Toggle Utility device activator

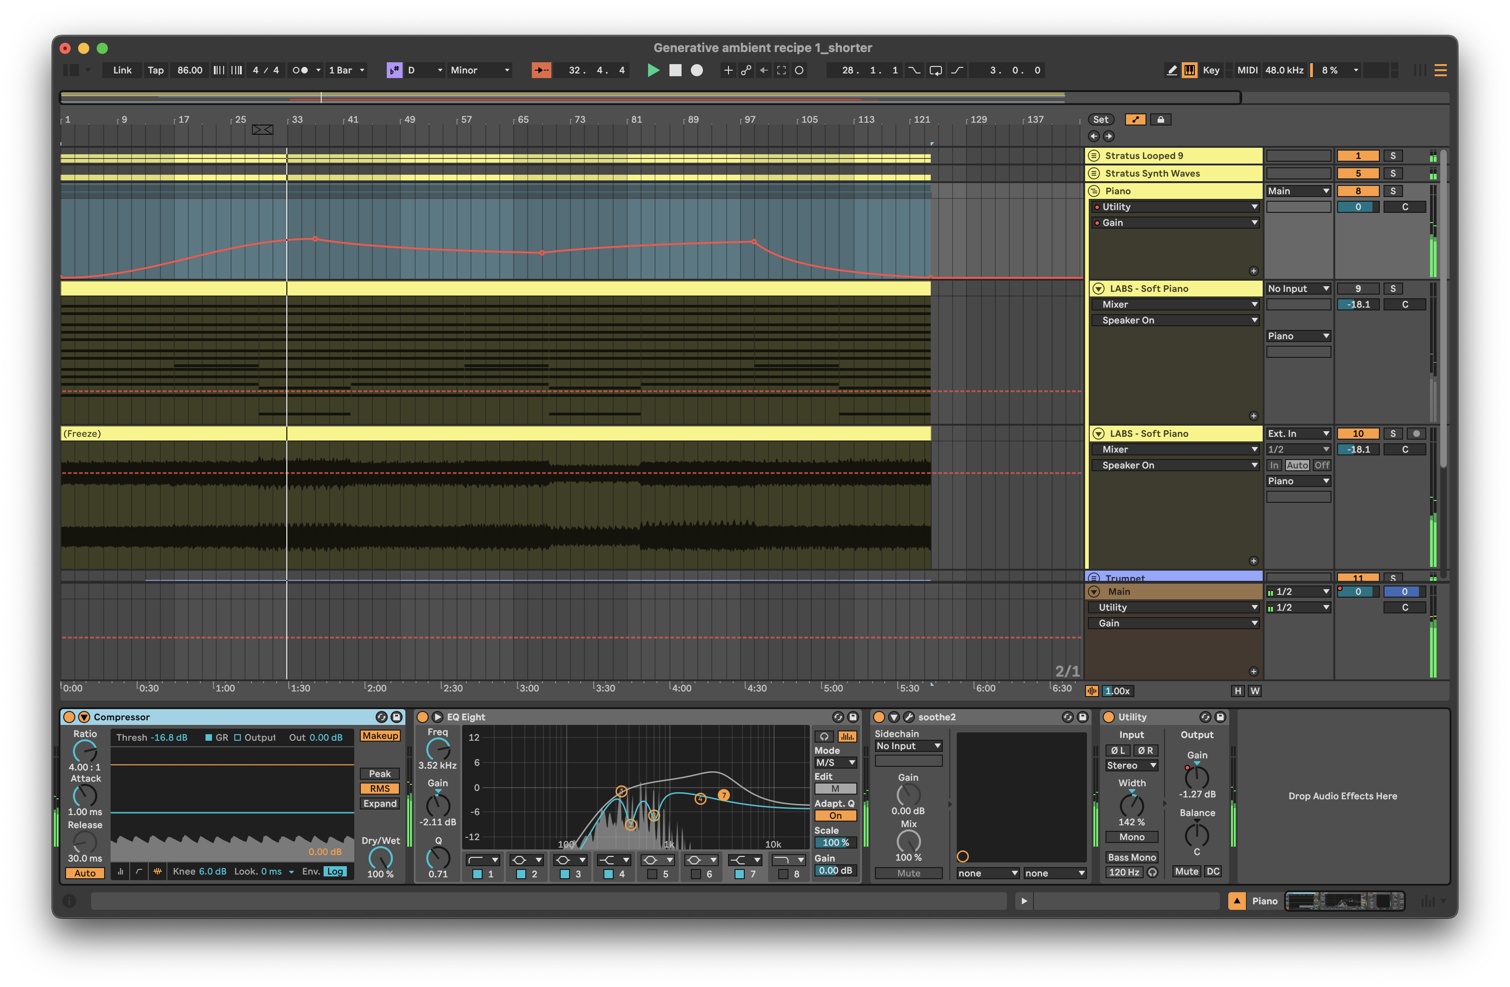(1108, 717)
